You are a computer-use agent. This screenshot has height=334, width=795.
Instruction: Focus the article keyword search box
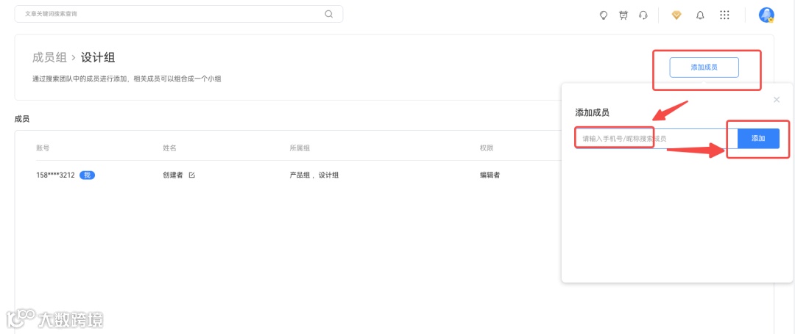(178, 14)
